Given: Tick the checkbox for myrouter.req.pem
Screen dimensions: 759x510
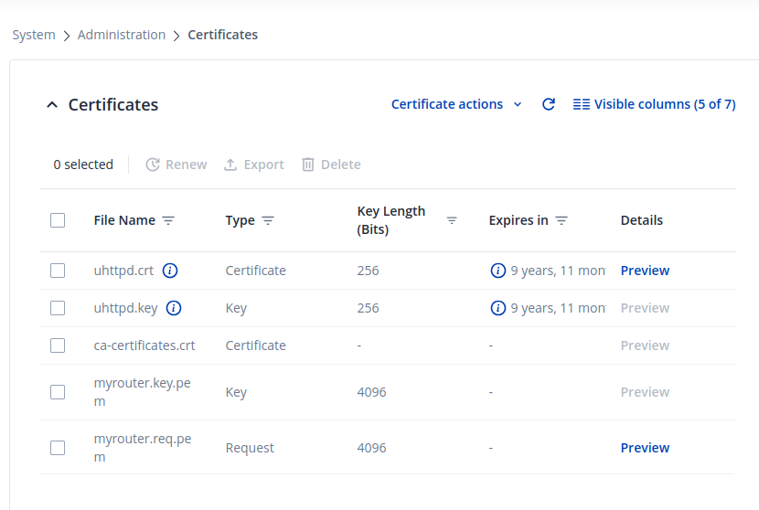Looking at the screenshot, I should 58,448.
